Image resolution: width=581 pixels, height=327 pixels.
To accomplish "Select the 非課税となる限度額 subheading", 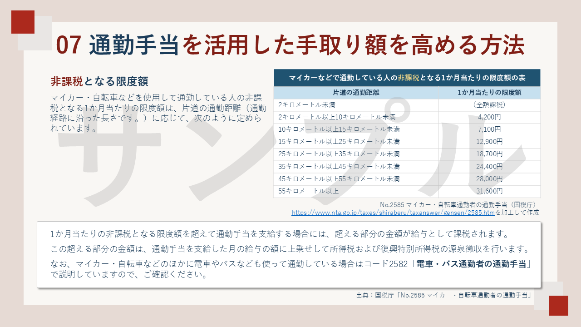I will click(x=99, y=82).
